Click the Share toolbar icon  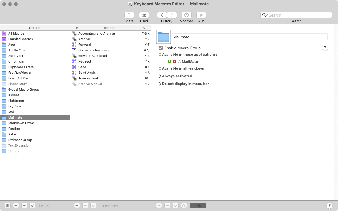129,15
